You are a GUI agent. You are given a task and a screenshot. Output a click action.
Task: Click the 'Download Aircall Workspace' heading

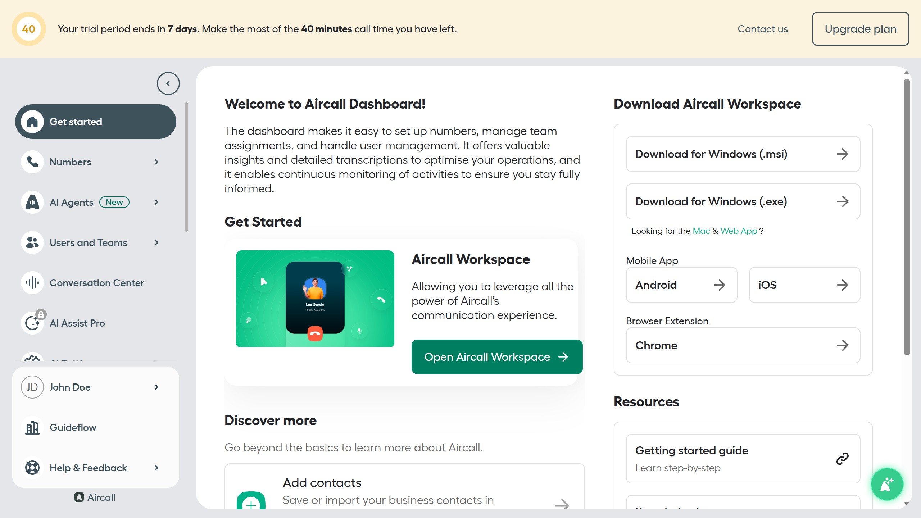(707, 104)
